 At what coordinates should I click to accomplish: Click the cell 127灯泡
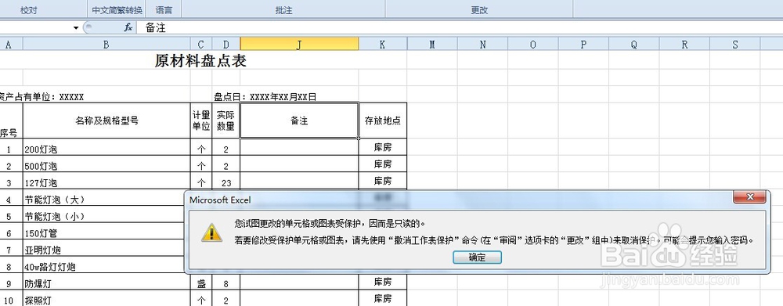point(106,182)
